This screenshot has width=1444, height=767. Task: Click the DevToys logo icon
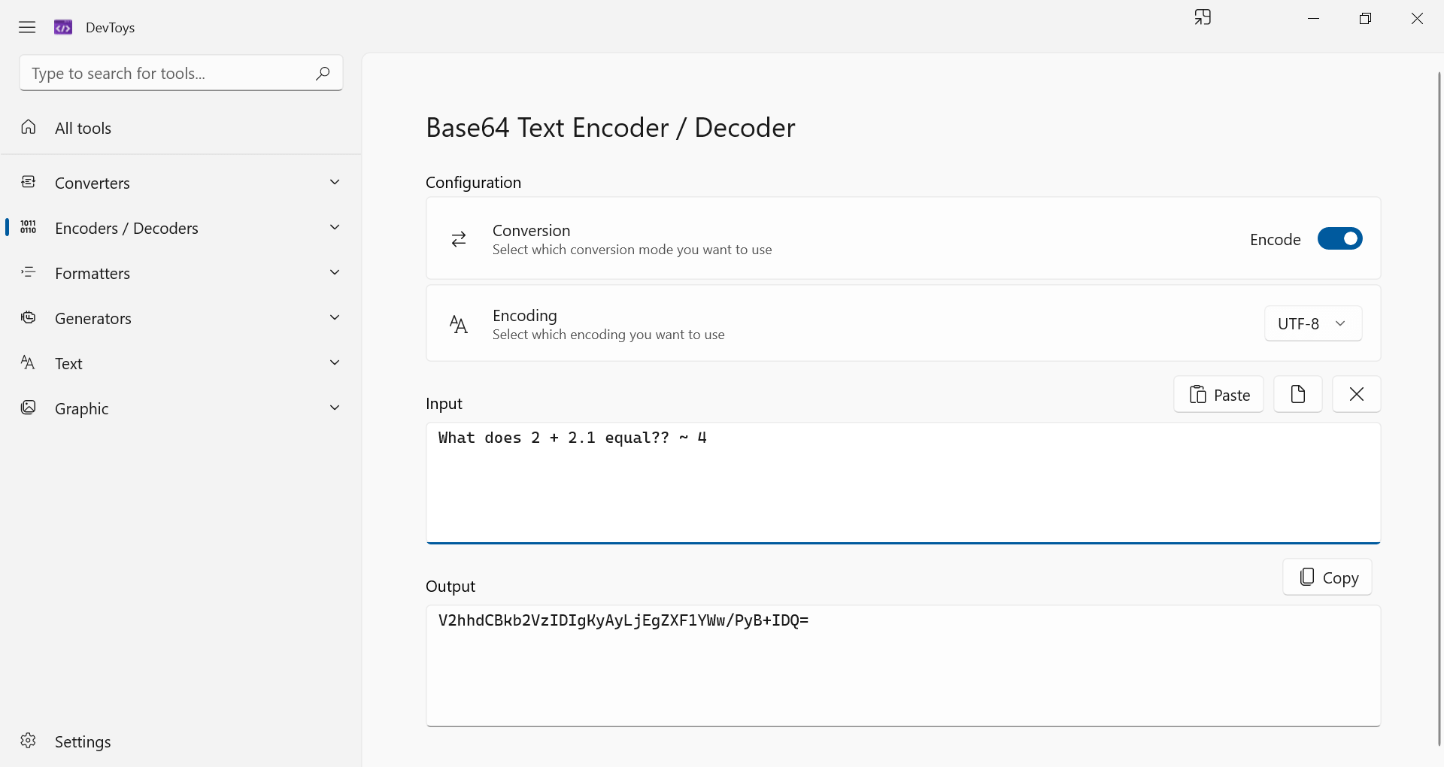[63, 27]
